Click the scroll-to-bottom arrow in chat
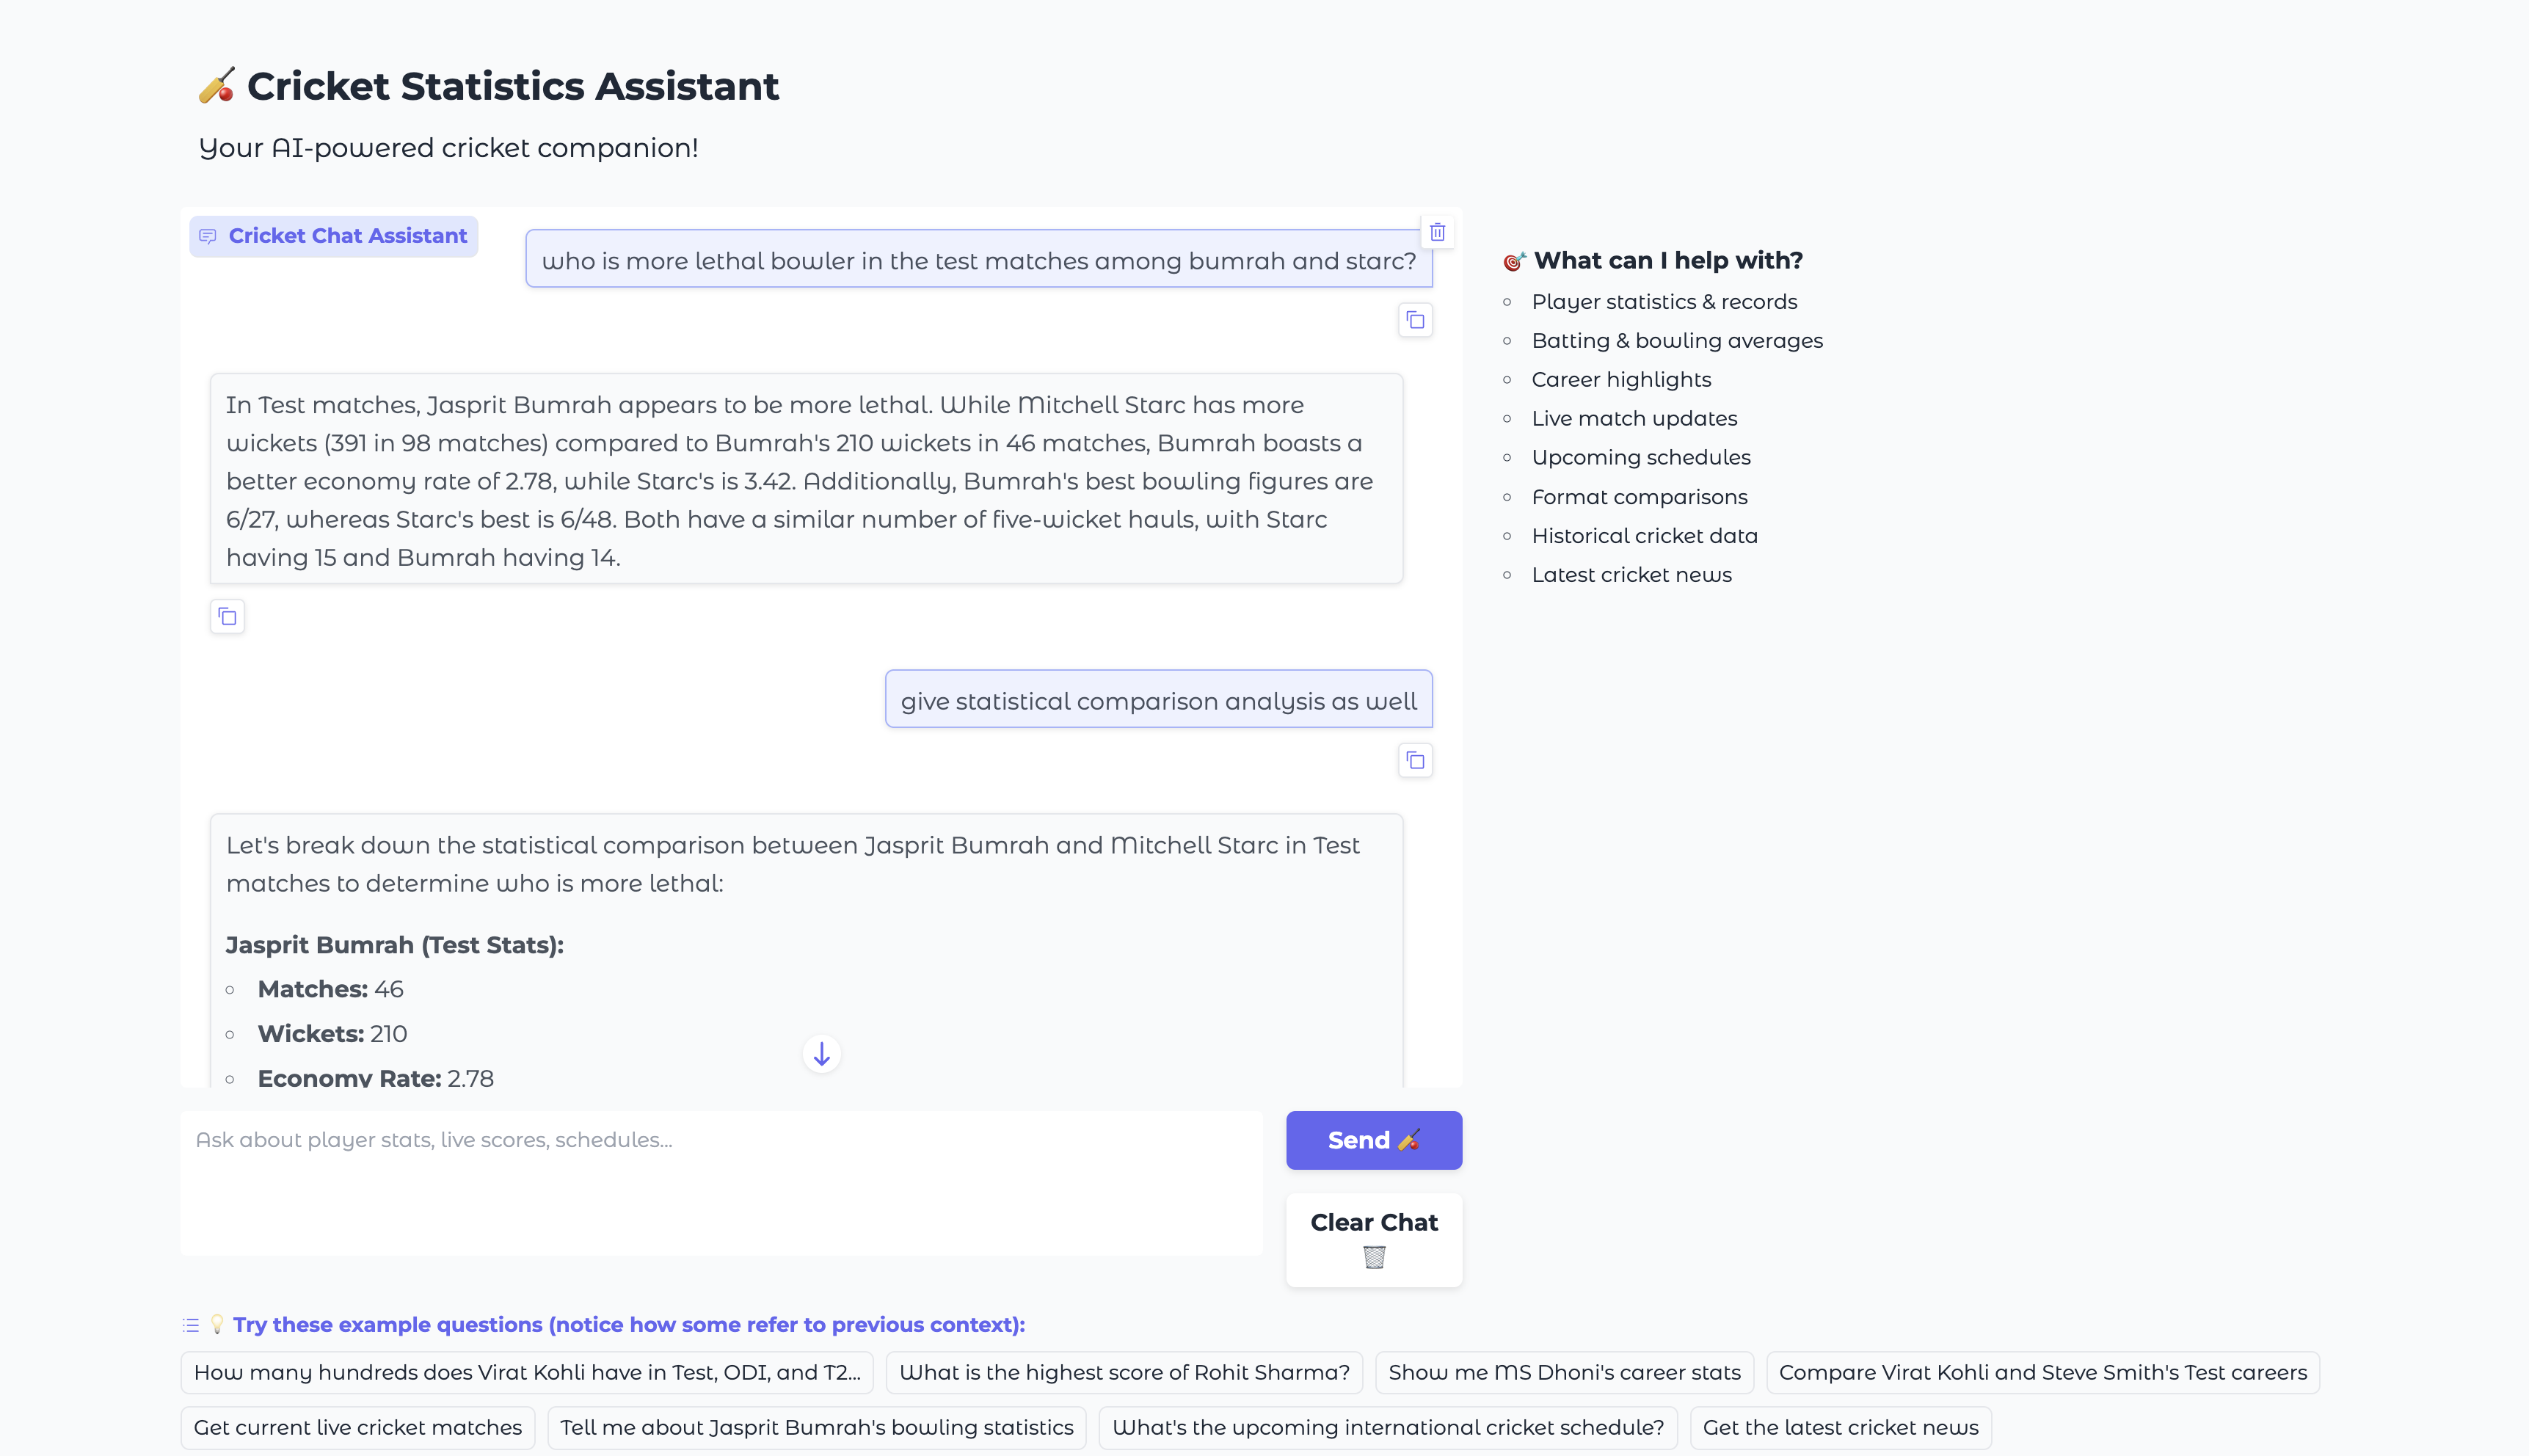 pyautogui.click(x=821, y=1054)
